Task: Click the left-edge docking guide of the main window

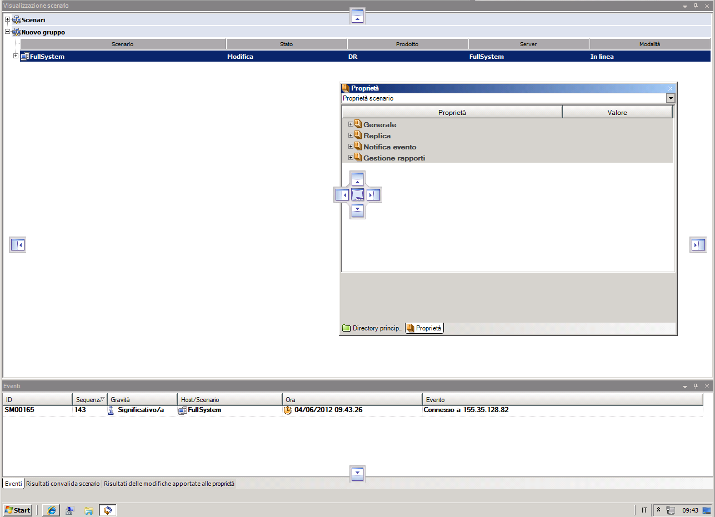Action: click(x=18, y=244)
